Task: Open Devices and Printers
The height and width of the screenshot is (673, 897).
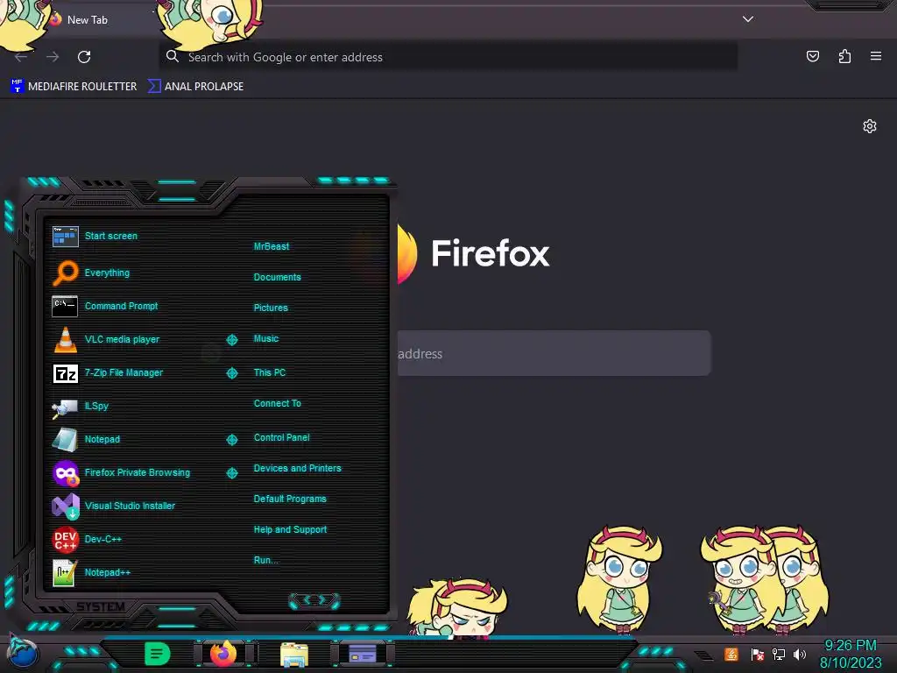Action: coord(297,468)
